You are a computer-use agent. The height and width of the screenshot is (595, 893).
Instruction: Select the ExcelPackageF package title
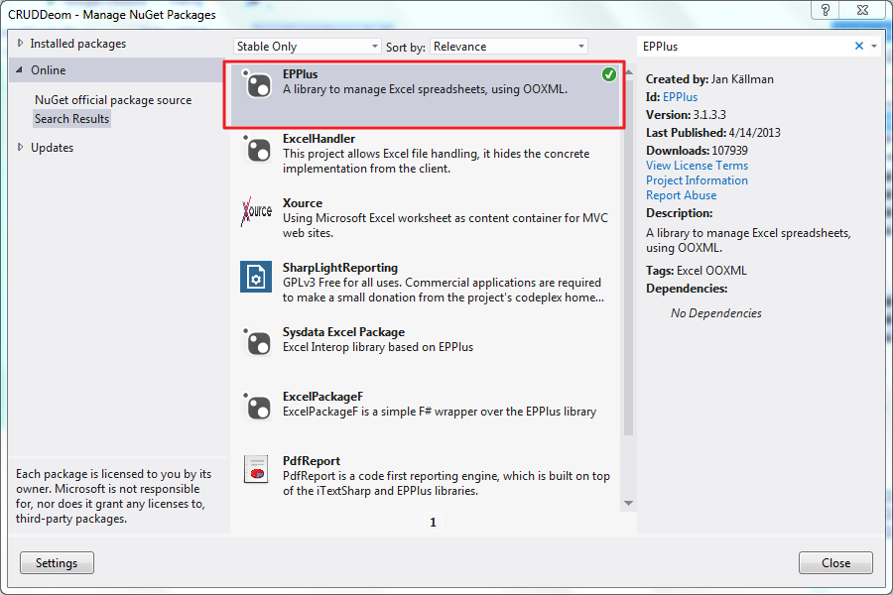[x=322, y=397]
